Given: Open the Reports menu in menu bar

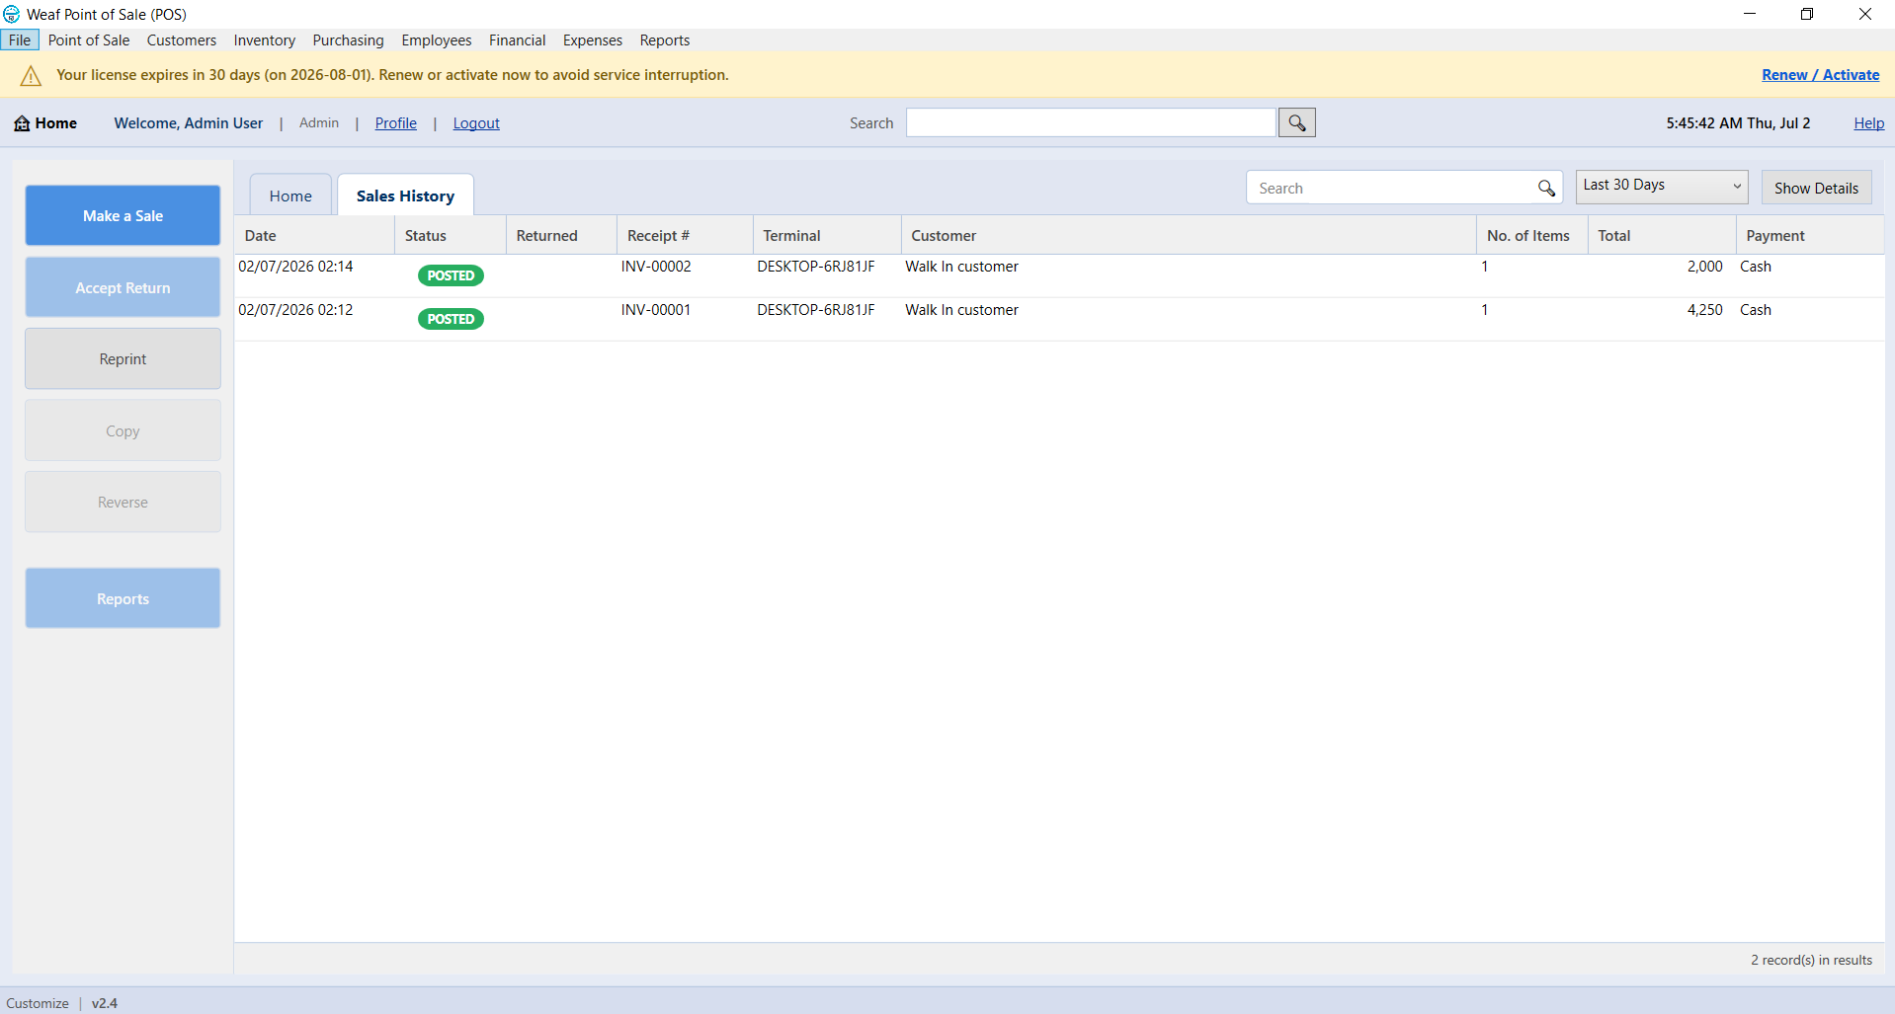Looking at the screenshot, I should pyautogui.click(x=665, y=40).
